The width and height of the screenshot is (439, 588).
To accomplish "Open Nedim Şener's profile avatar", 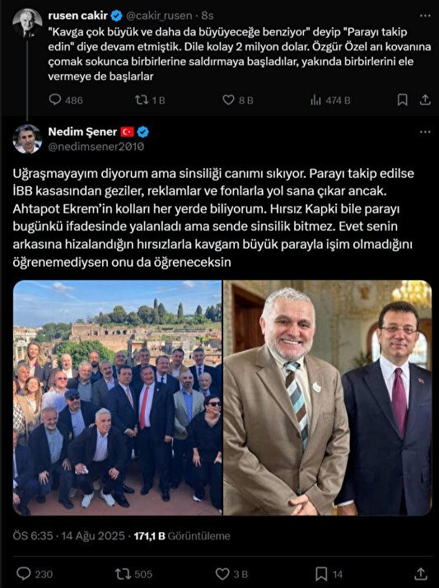I will [27, 139].
